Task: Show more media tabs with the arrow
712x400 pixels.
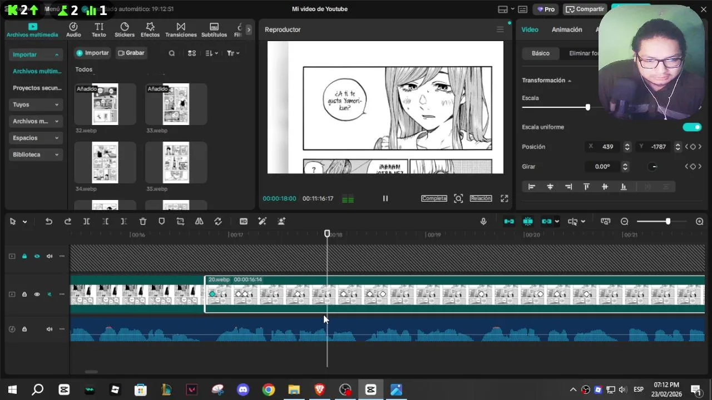Action: (249, 30)
